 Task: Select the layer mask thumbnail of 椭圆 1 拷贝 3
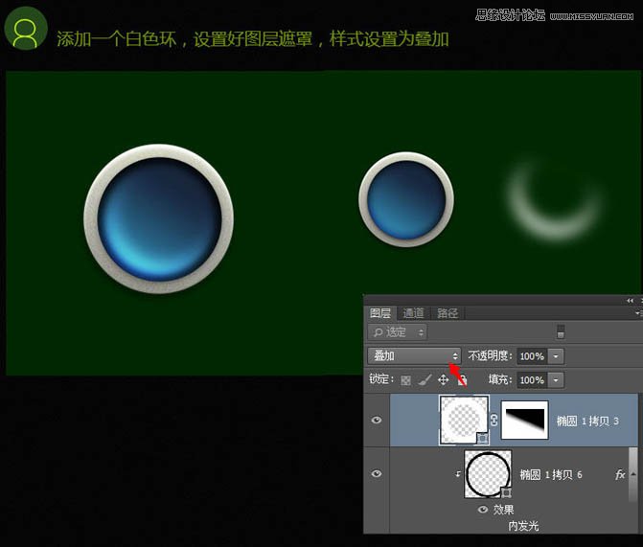point(524,421)
